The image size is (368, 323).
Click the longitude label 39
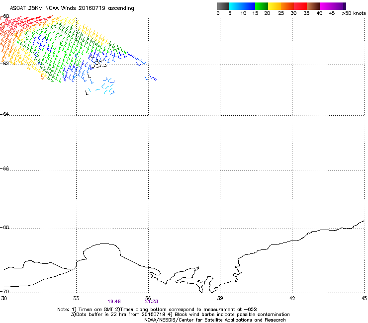(220, 298)
